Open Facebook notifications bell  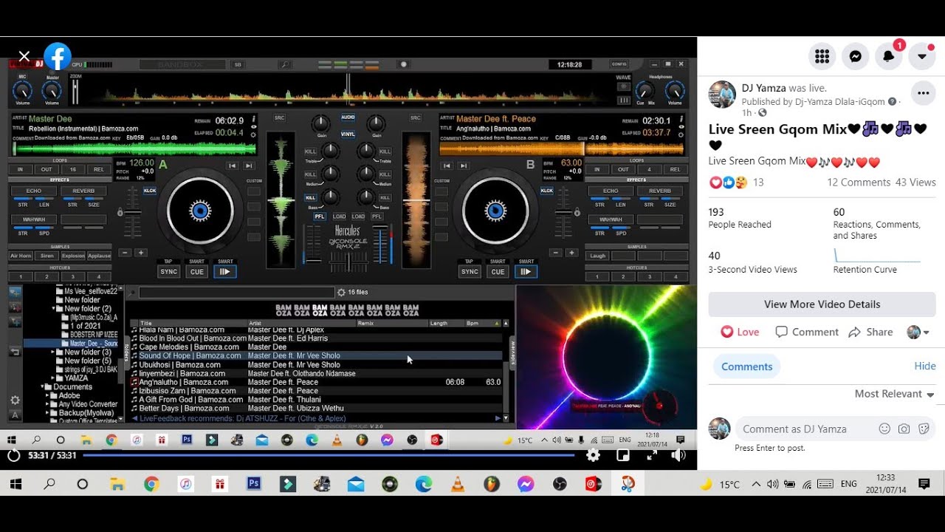coord(888,56)
